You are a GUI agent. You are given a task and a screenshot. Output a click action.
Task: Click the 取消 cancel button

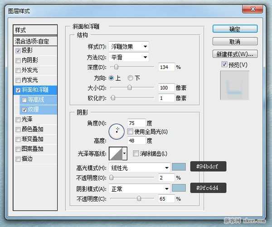235,41
